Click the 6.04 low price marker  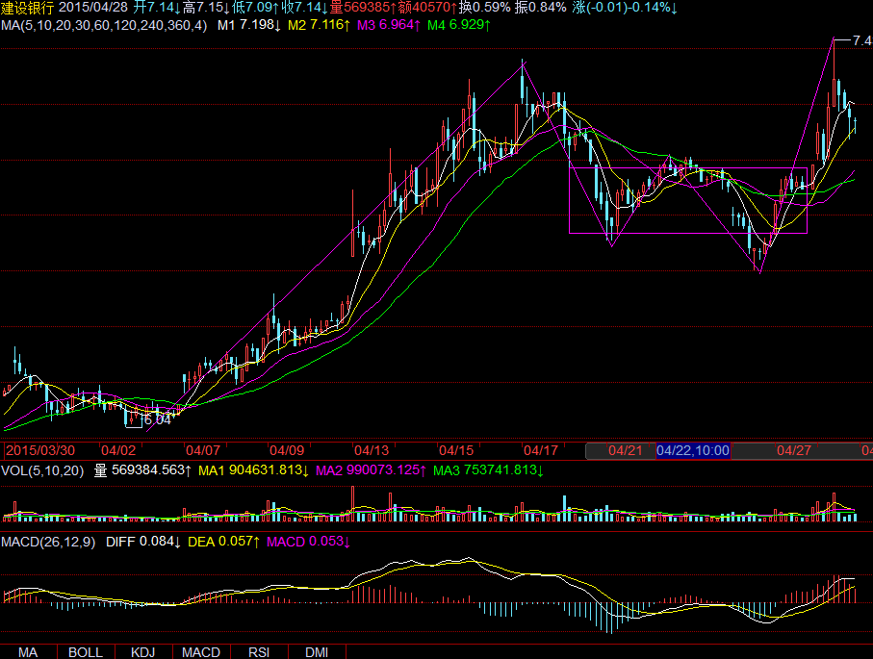click(x=157, y=419)
